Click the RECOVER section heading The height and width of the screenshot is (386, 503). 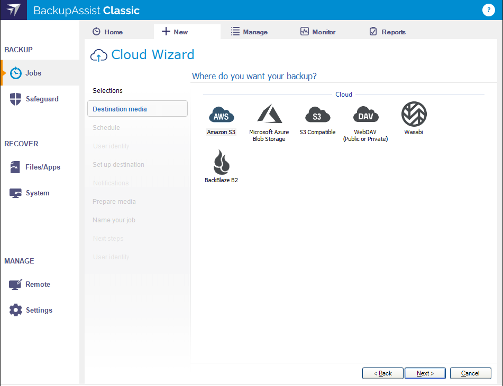tap(21, 144)
